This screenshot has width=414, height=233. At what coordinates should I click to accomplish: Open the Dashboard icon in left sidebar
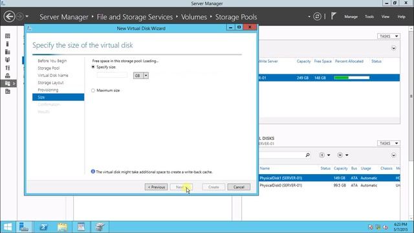(x=8, y=36)
